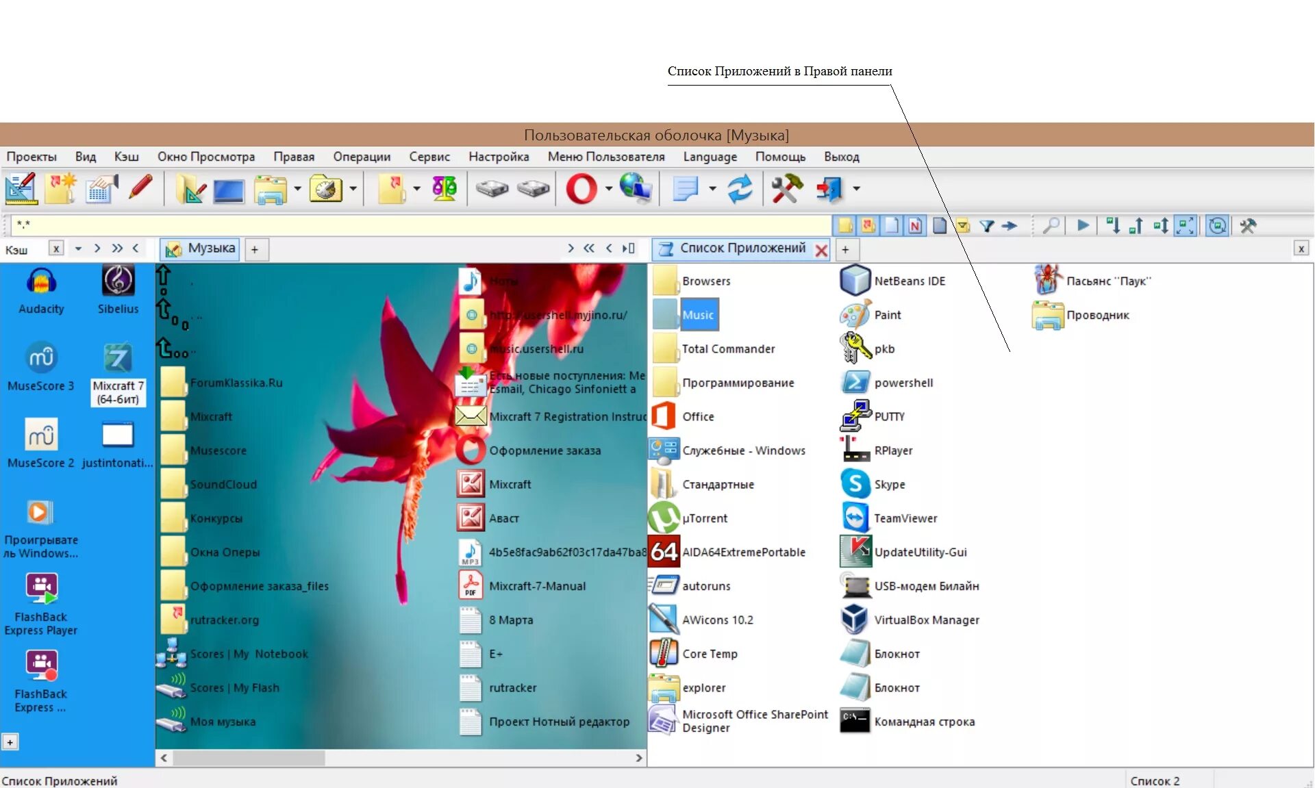Image resolution: width=1315 pixels, height=788 pixels.
Task: Click the hammer and wrench settings icon
Action: tap(786, 188)
